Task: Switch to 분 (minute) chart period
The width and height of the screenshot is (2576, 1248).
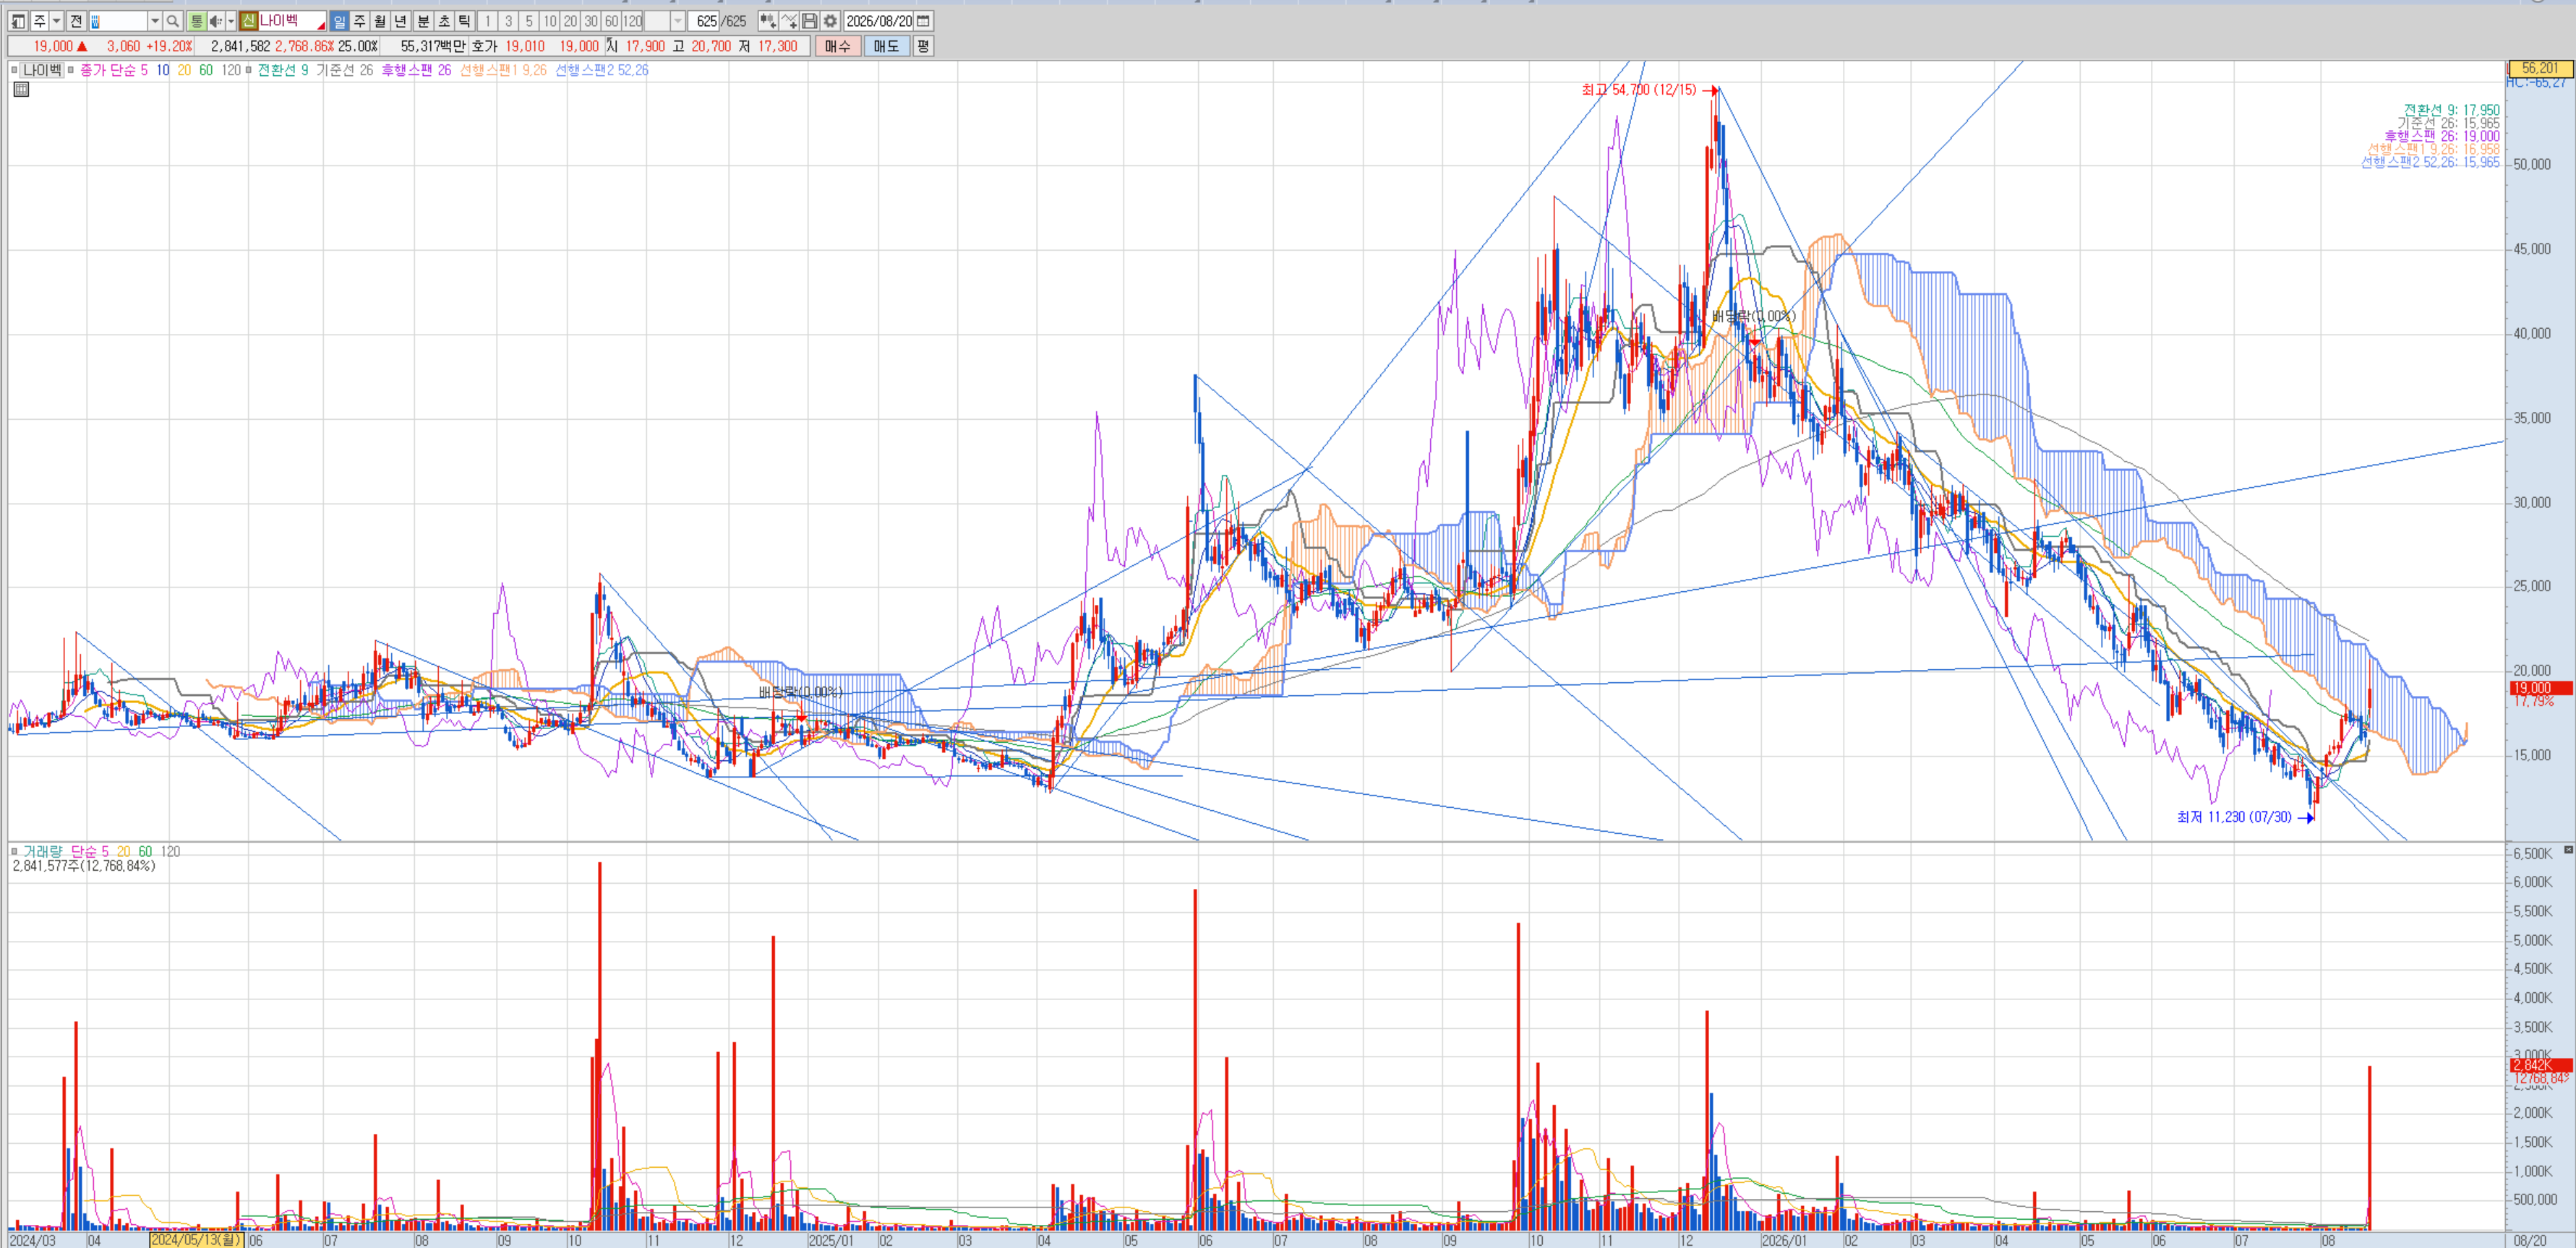Action: tap(423, 21)
